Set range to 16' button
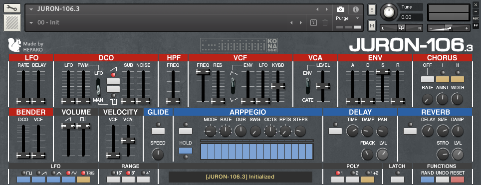This screenshot has height=185, width=481. [113, 180]
